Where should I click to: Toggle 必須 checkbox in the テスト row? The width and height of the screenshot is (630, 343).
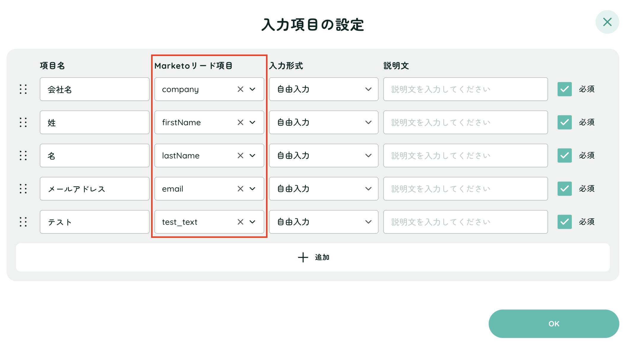pos(564,222)
